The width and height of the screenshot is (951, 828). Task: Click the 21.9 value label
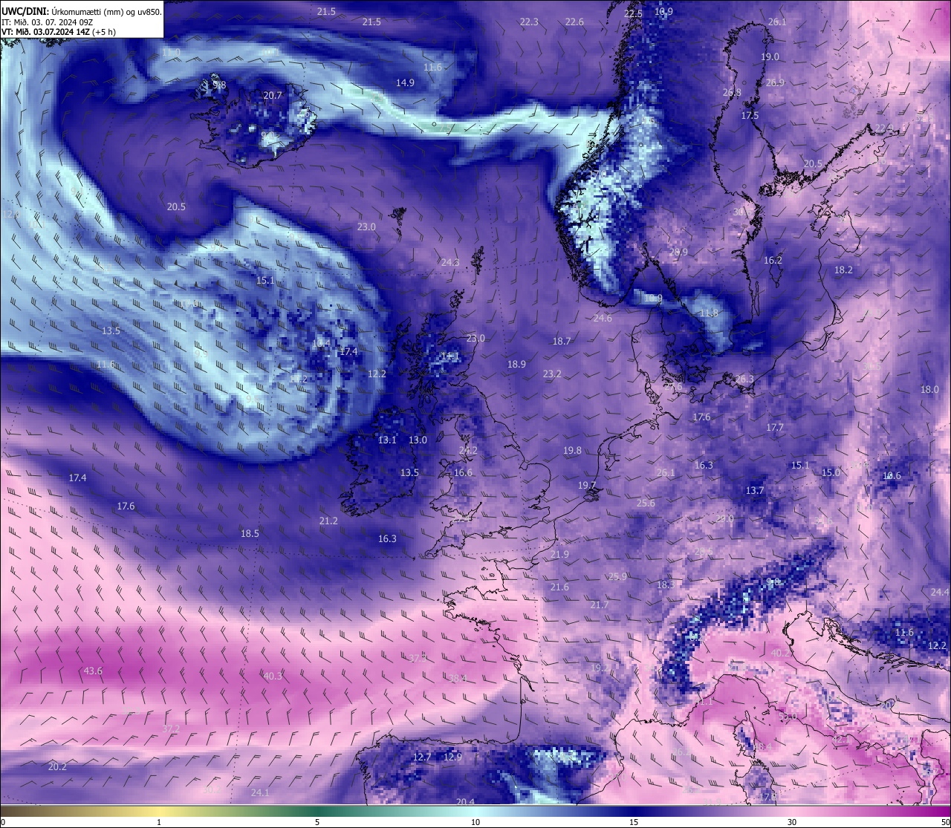pos(559,555)
